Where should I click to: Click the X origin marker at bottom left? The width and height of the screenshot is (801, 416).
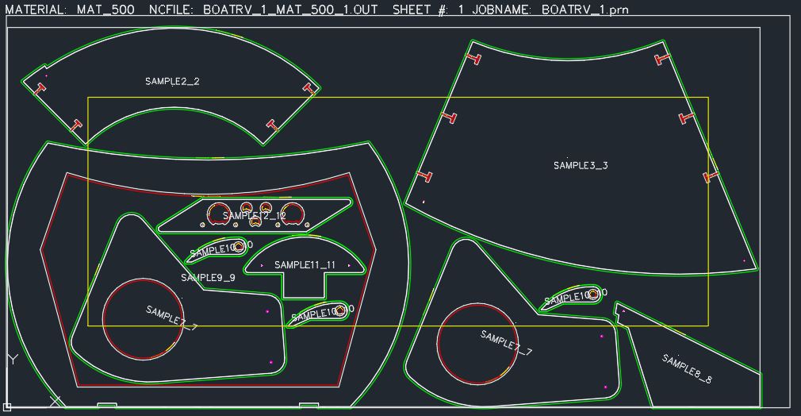pyautogui.click(x=55, y=402)
